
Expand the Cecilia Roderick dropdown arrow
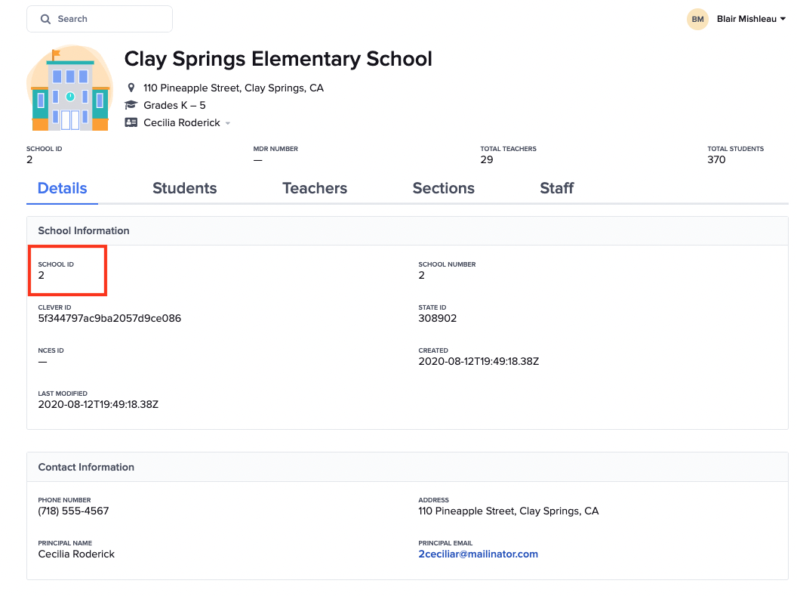(228, 123)
